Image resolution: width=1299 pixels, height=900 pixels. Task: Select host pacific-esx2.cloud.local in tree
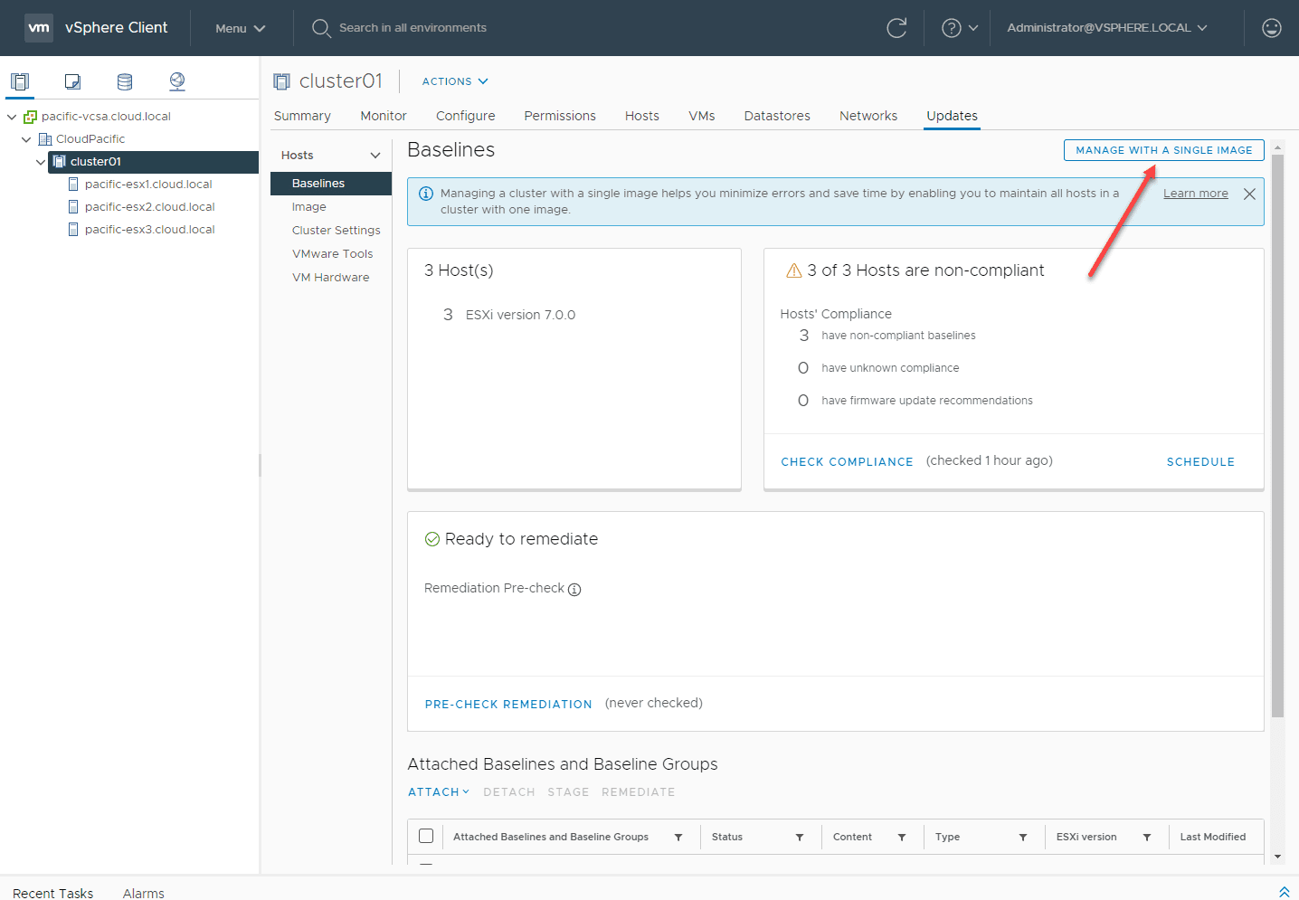(150, 207)
